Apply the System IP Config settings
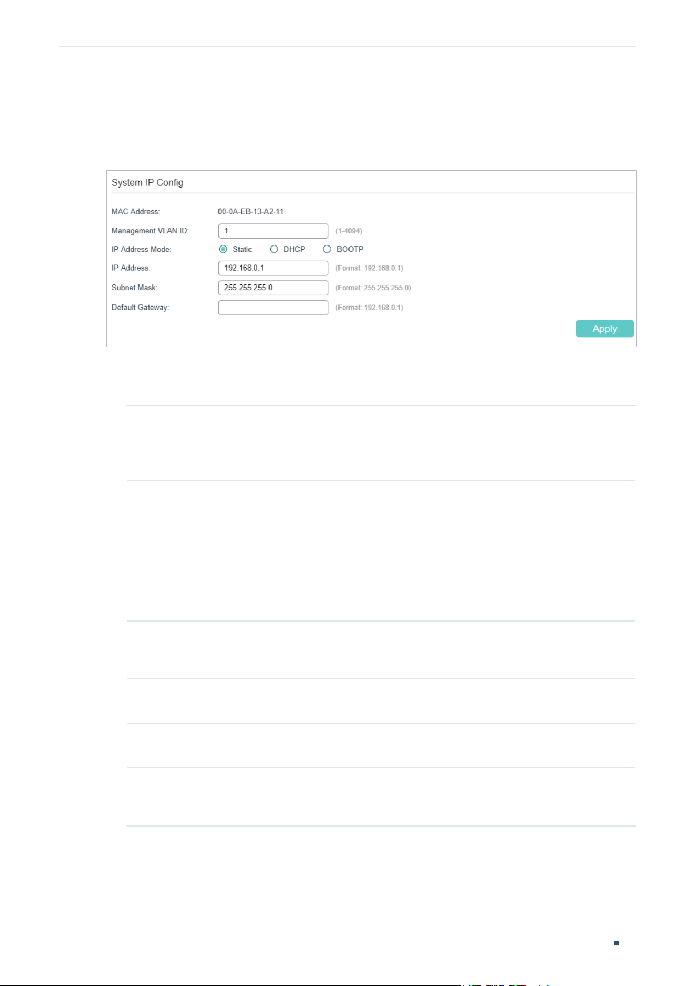Screen dimensions: 697x986 (x=605, y=329)
